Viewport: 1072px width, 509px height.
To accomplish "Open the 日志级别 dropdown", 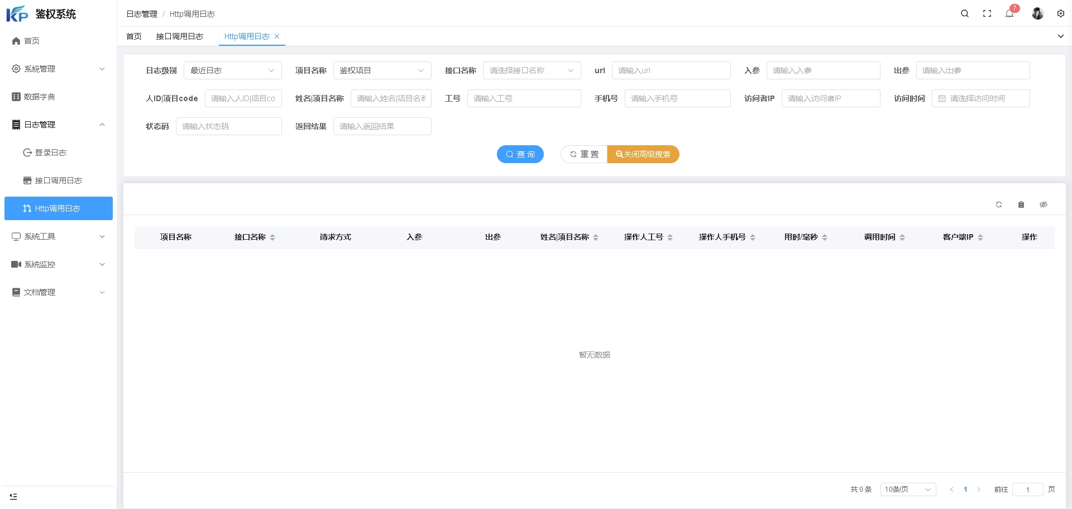I will (232, 70).
